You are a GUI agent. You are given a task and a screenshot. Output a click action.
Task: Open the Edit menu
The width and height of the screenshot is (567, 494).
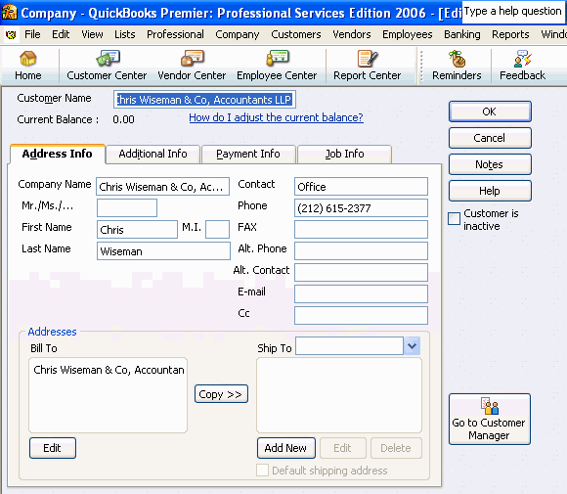click(61, 34)
